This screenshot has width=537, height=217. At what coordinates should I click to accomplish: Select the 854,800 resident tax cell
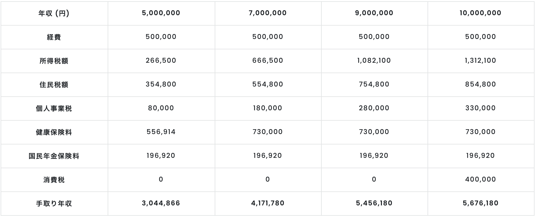pyautogui.click(x=480, y=84)
